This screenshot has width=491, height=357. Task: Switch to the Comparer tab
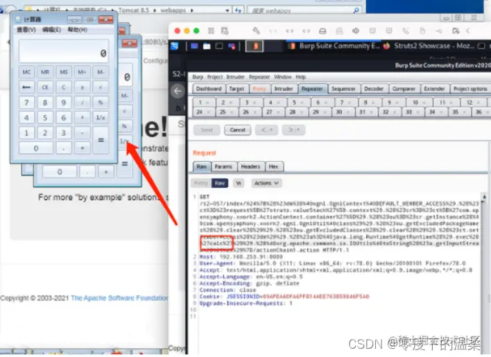pos(404,89)
